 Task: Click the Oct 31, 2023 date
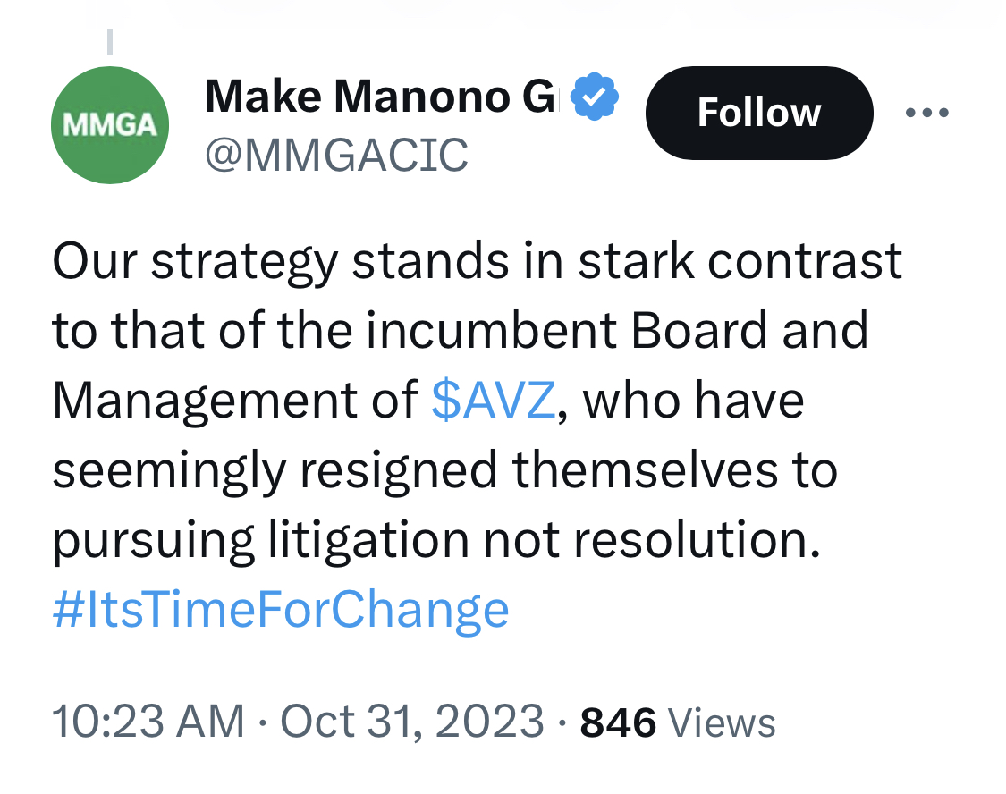point(412,722)
